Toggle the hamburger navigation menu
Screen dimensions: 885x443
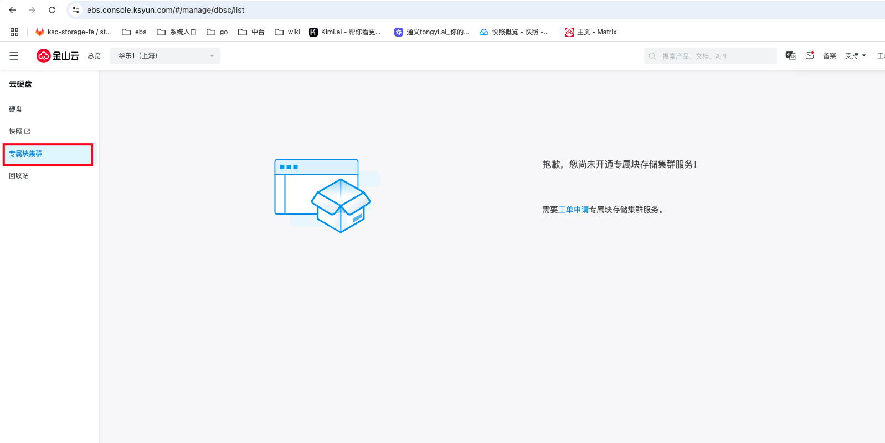[x=14, y=56]
